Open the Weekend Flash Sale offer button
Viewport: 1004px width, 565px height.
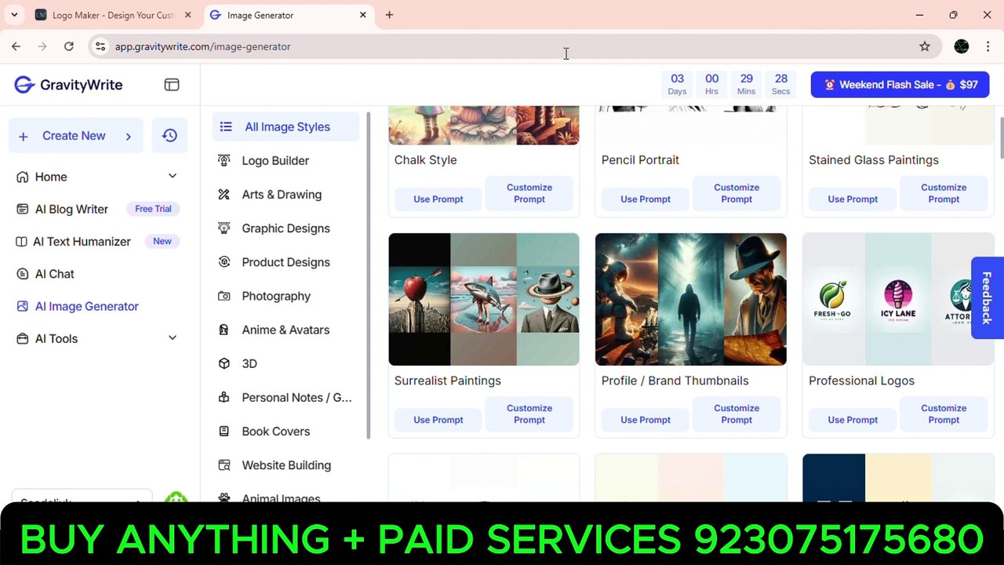900,85
